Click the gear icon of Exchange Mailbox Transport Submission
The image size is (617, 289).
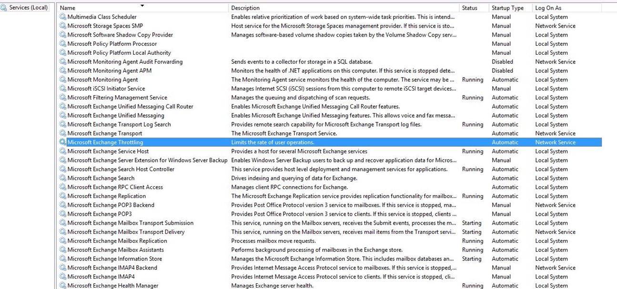[x=63, y=223]
